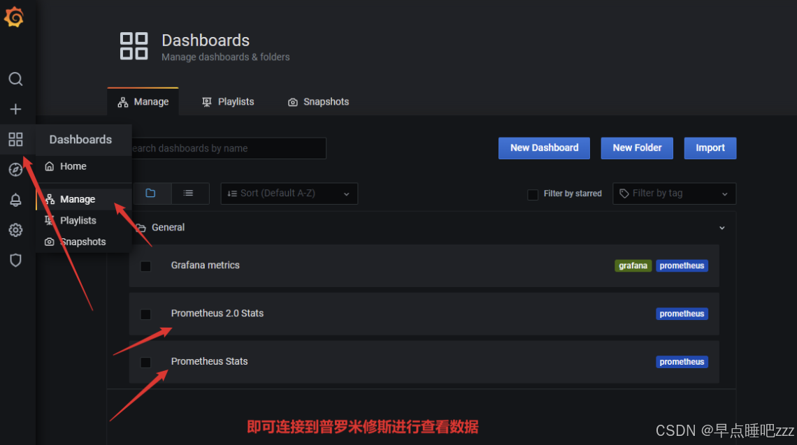The height and width of the screenshot is (445, 797).
Task: Click the grafana tag on Grafana metrics
Action: point(633,265)
